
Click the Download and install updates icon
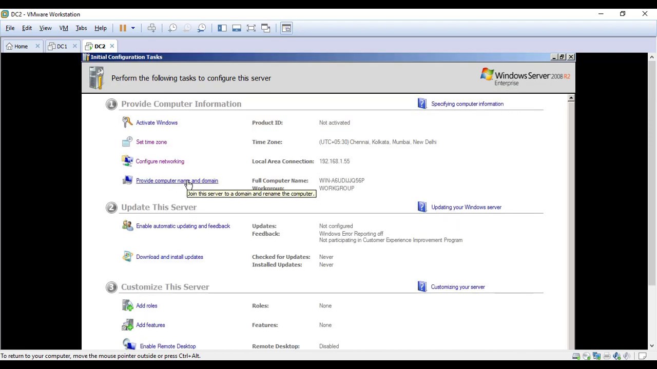click(x=127, y=256)
